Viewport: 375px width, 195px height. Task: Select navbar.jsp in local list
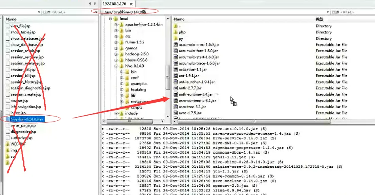tap(19, 101)
